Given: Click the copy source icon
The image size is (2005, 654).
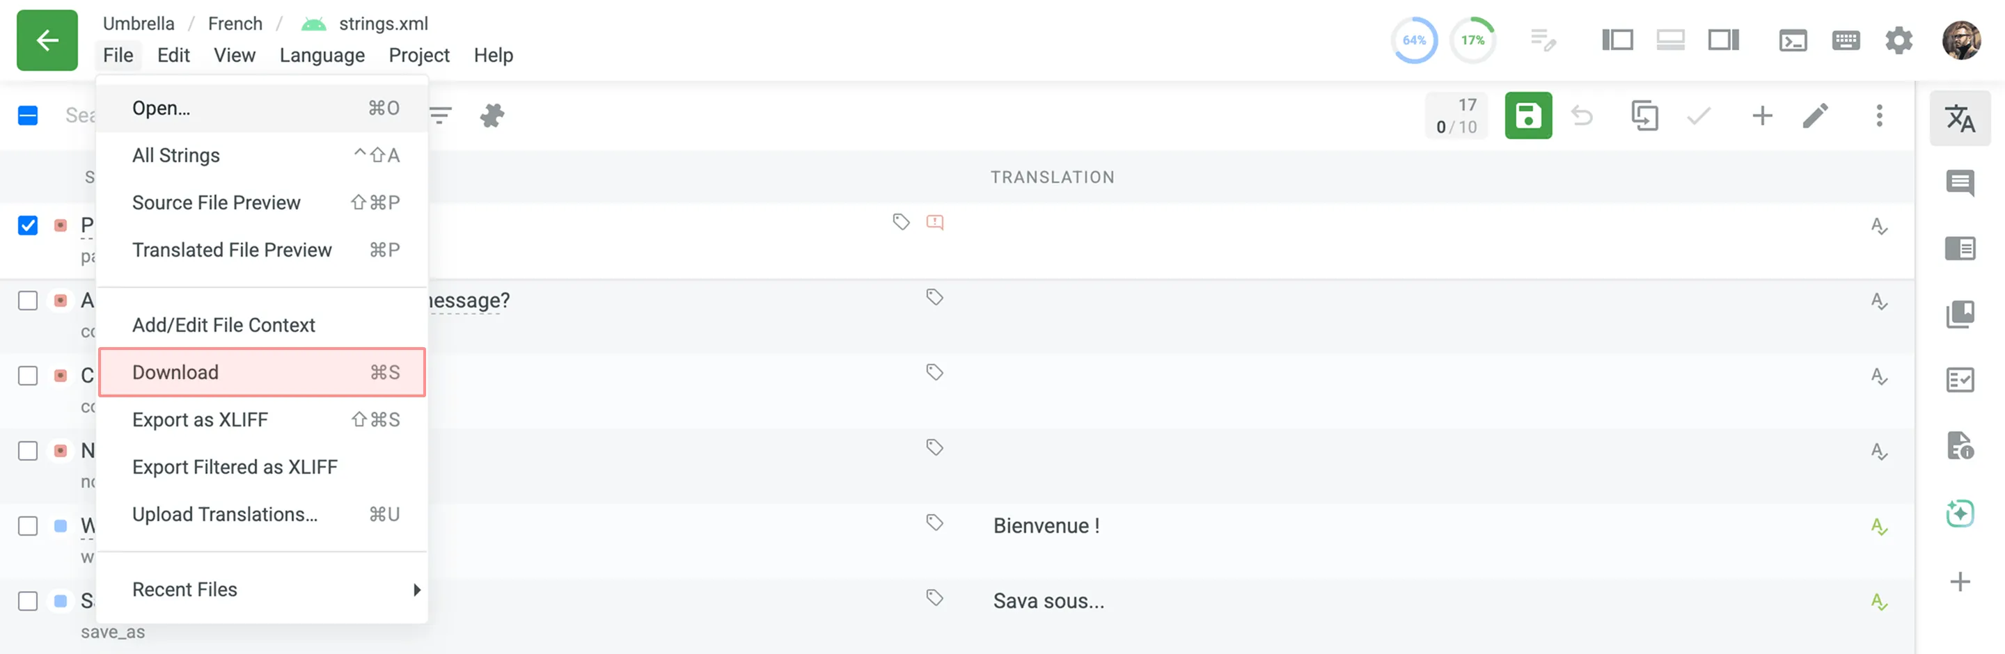Looking at the screenshot, I should pos(1644,115).
